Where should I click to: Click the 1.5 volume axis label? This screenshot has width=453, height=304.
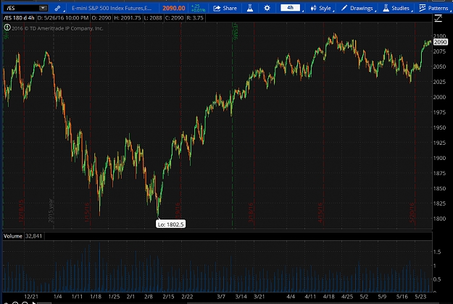click(x=437, y=252)
